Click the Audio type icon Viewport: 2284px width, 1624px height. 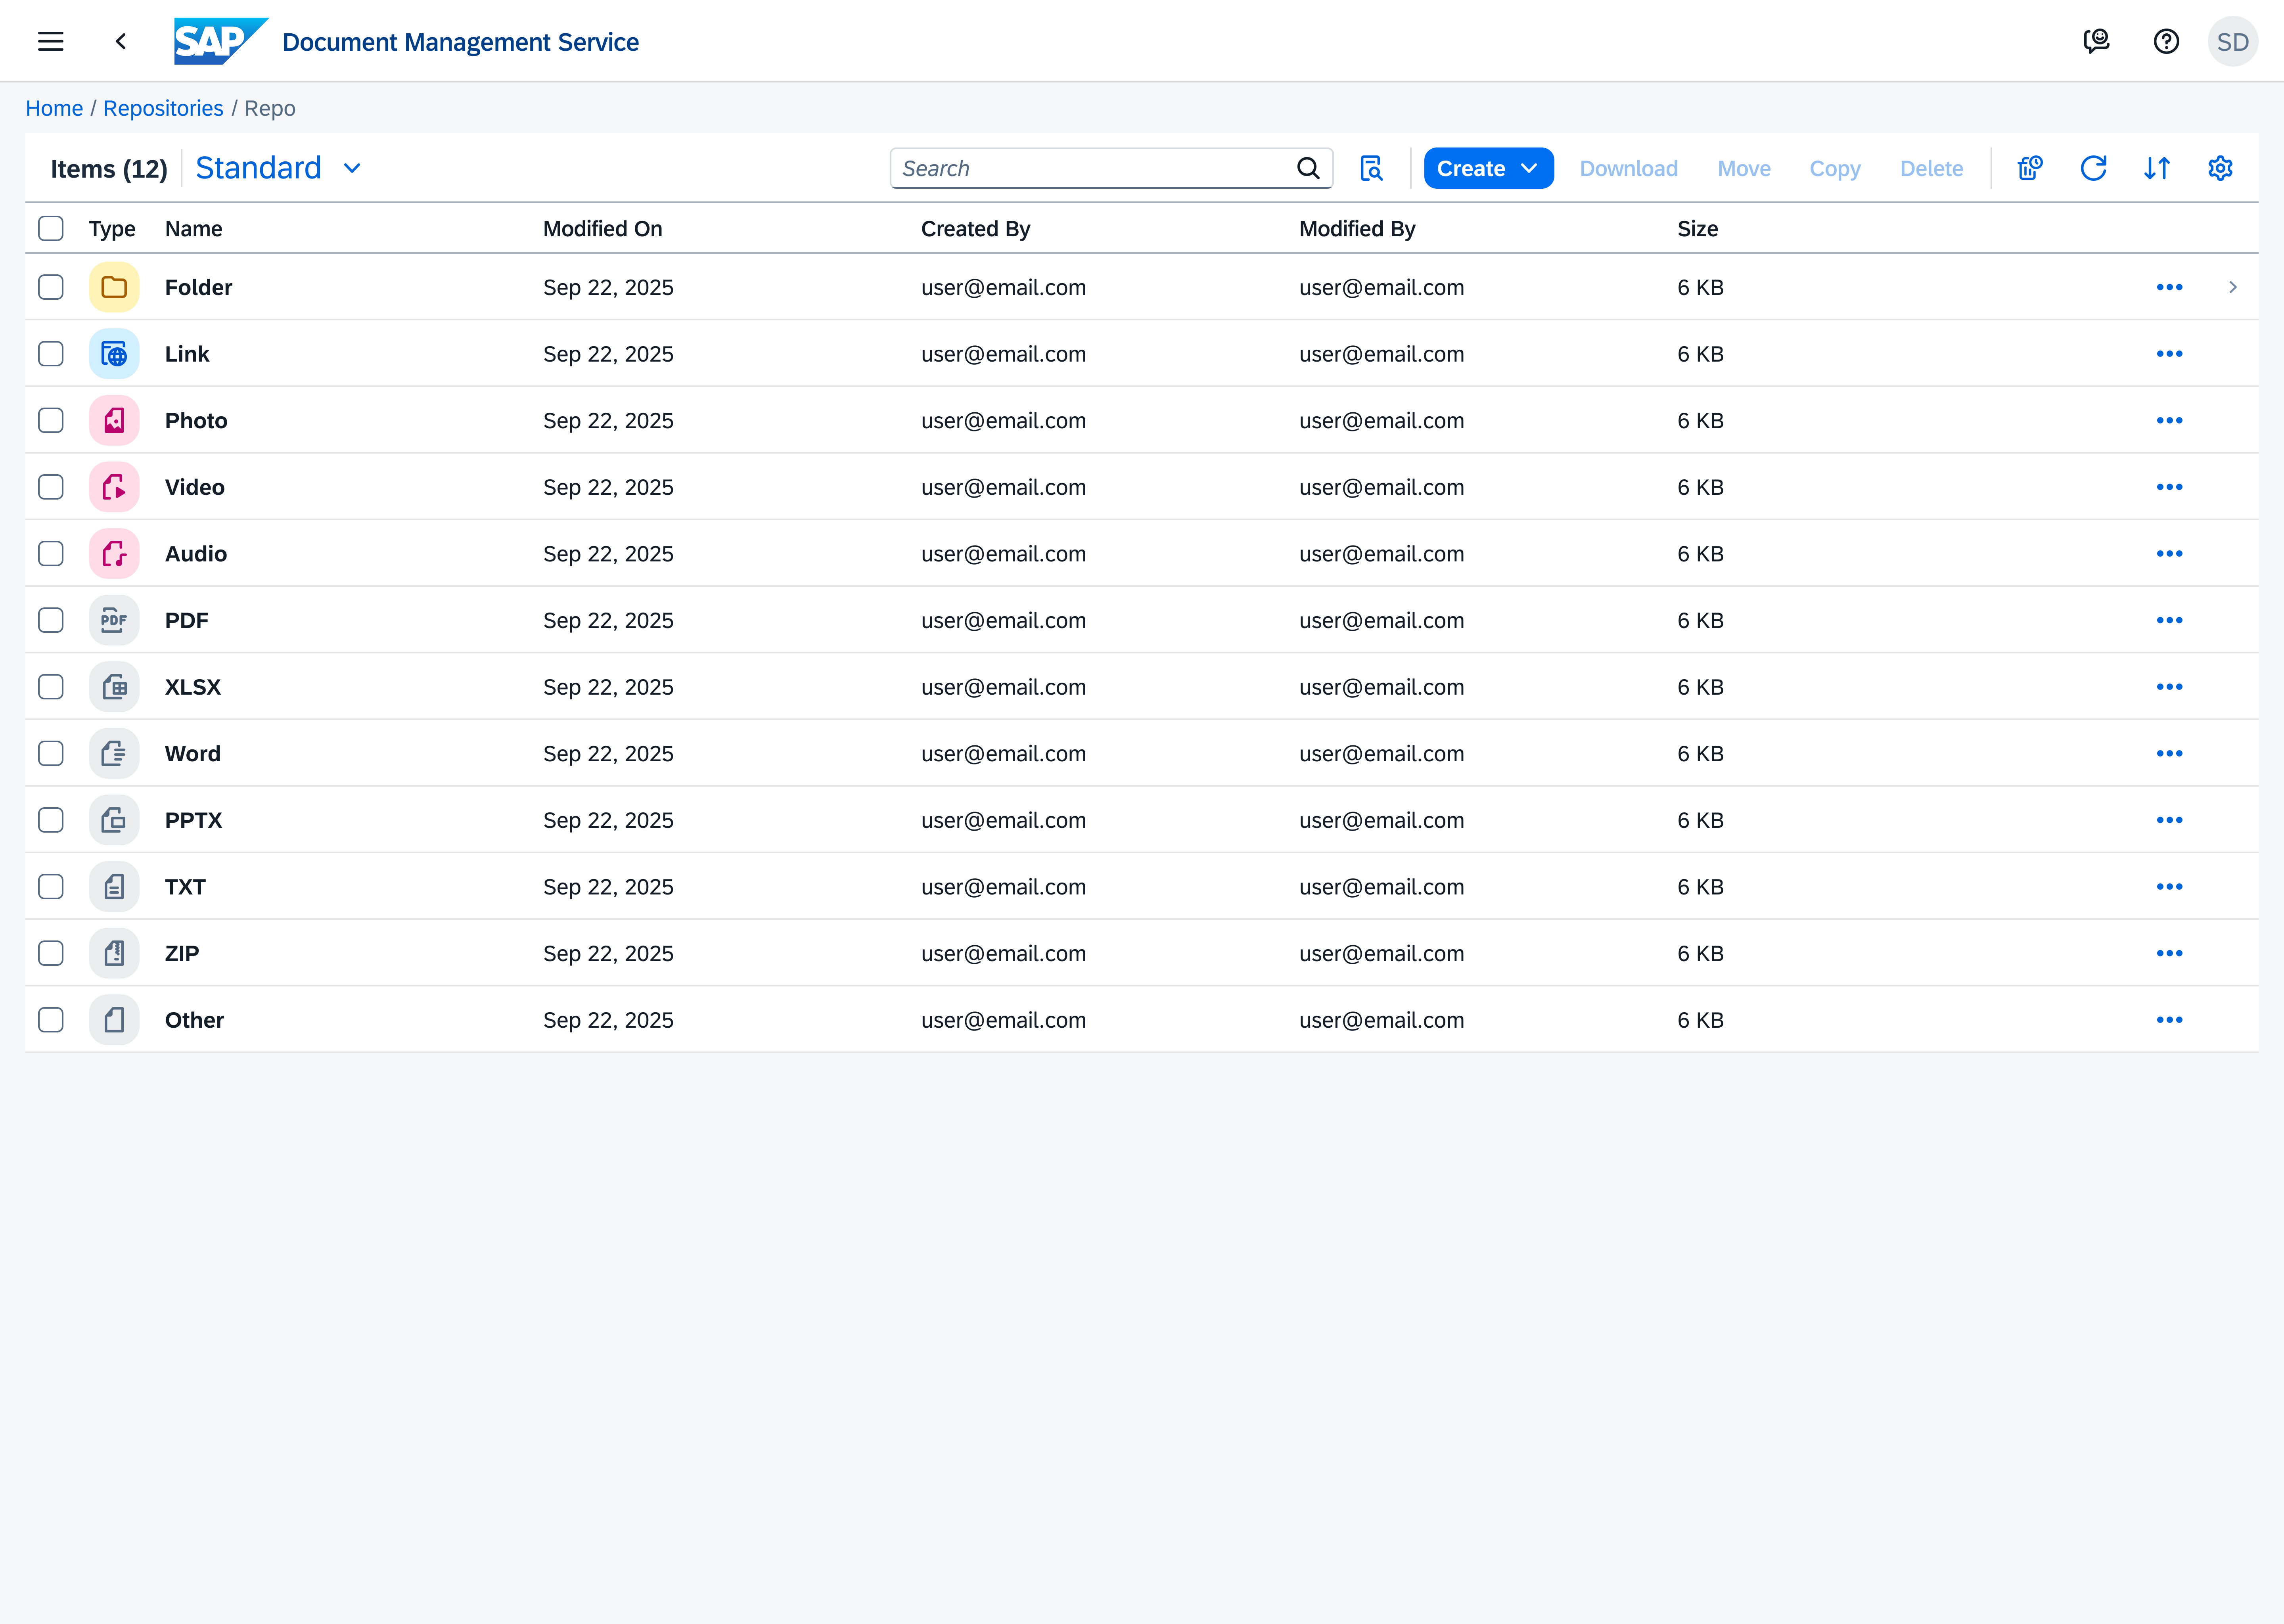[x=114, y=553]
